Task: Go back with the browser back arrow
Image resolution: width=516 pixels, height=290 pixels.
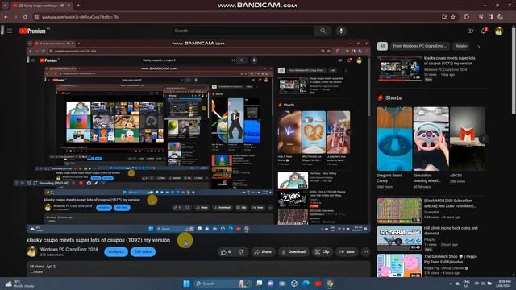Action: click(6, 17)
